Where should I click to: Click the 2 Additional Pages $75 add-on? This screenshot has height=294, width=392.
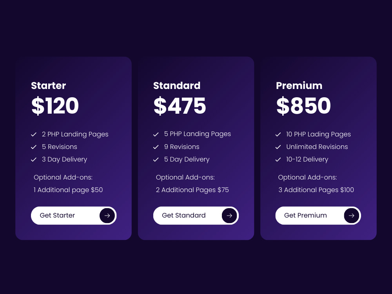tap(192, 190)
